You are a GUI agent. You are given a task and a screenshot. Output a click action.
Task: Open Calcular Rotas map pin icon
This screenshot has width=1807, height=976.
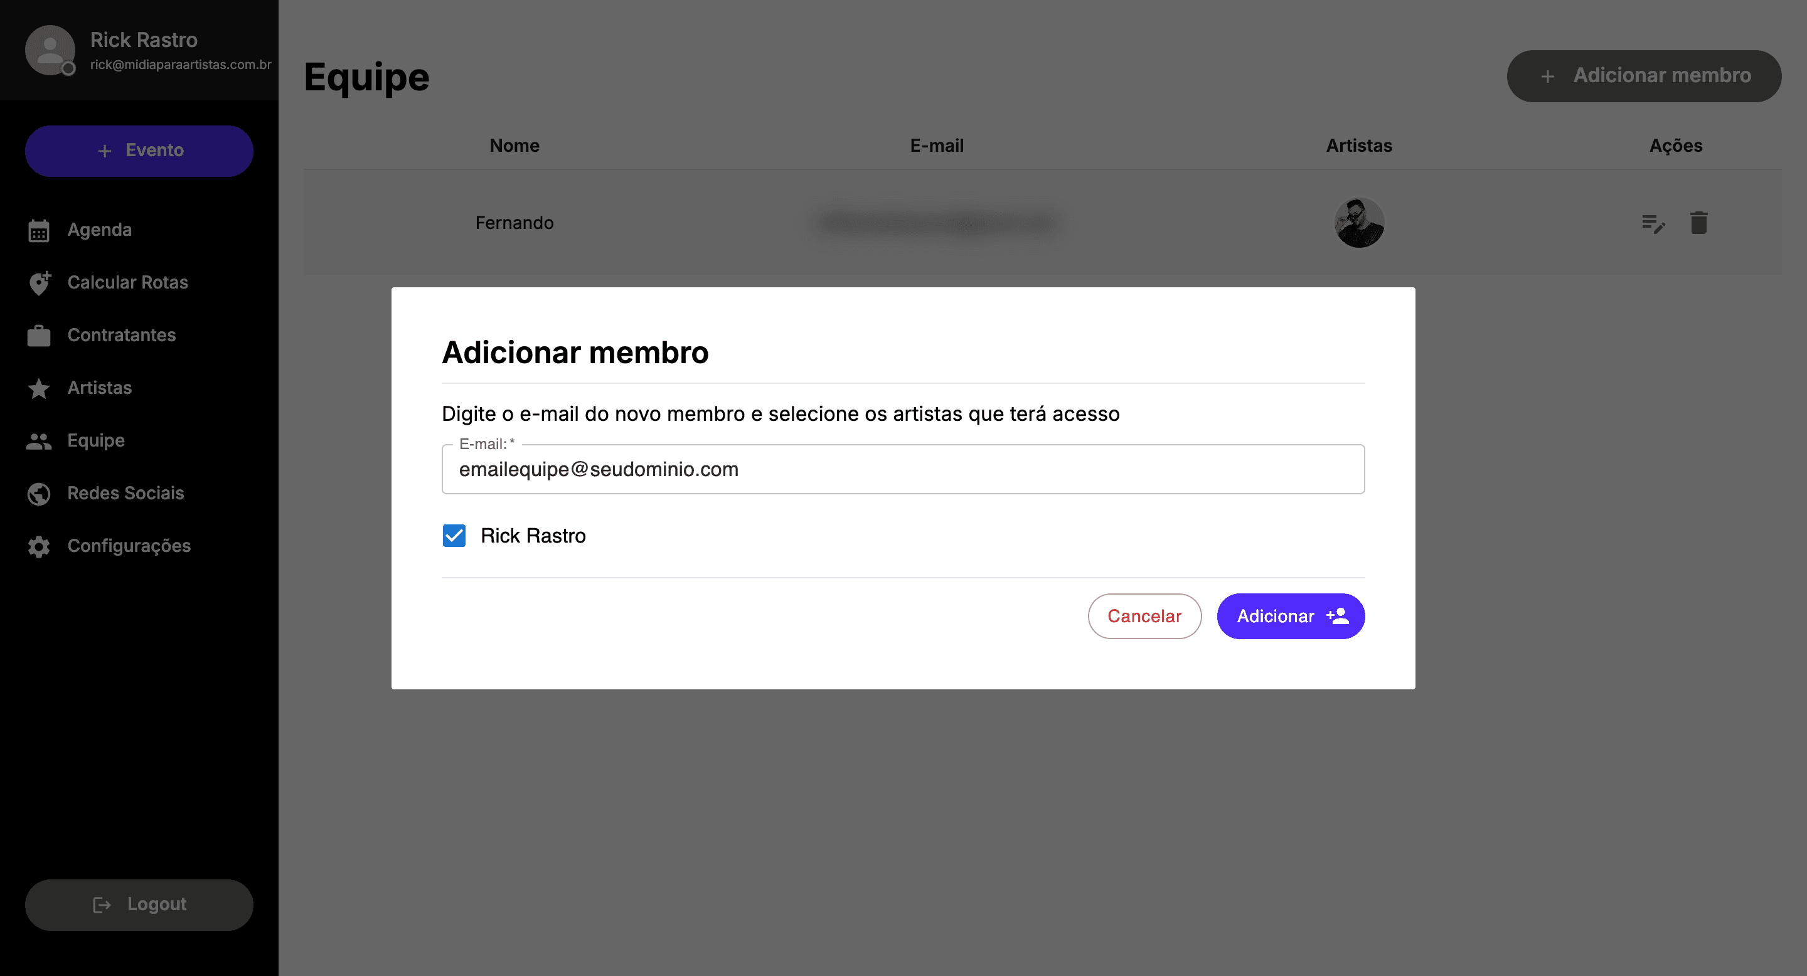(x=40, y=282)
